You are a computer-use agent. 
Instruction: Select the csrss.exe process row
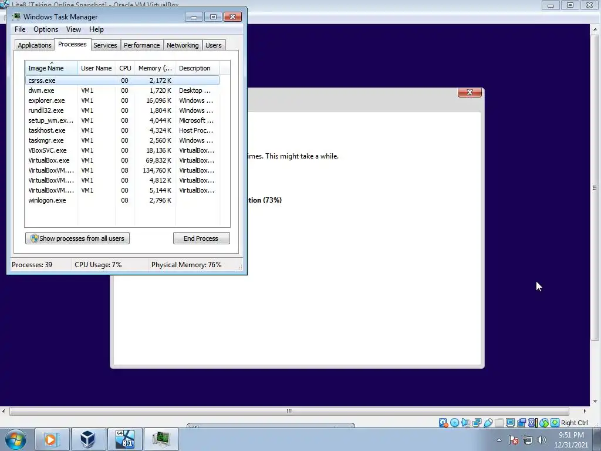point(122,80)
